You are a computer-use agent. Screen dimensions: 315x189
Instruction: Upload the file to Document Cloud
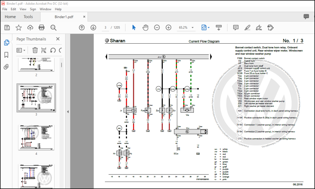pyautogui.click(x=30, y=27)
